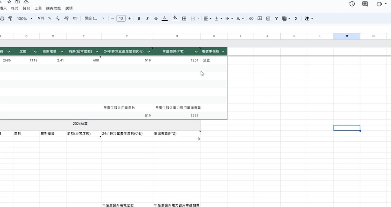This screenshot has width=391, height=207.
Task: Toggle bold formatting
Action: coord(139,19)
